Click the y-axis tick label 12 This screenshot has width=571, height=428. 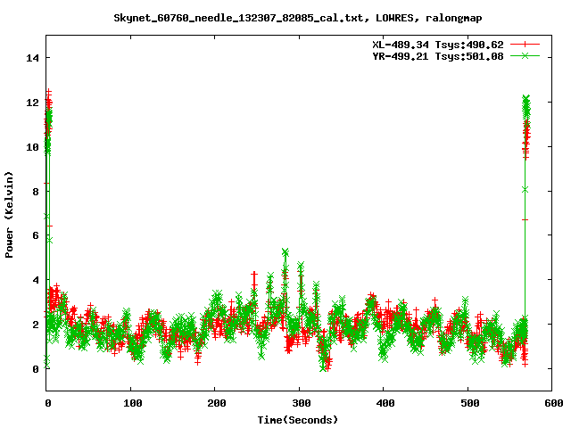click(32, 103)
